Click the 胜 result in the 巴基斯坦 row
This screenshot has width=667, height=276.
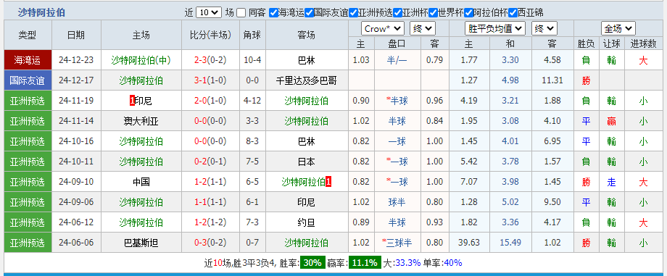point(586,243)
